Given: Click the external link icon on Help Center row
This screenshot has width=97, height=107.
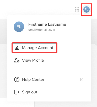Looking at the screenshot, I should pyautogui.click(x=82, y=79).
